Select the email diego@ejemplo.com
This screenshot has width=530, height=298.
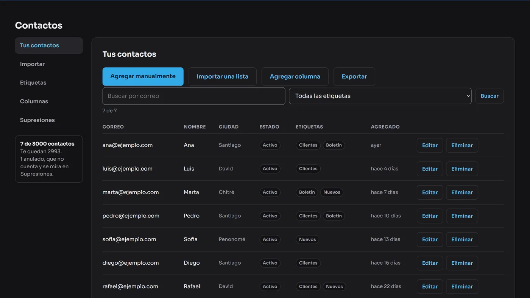130,263
